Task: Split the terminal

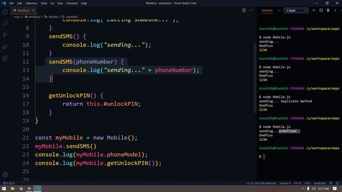Action: coord(321,10)
